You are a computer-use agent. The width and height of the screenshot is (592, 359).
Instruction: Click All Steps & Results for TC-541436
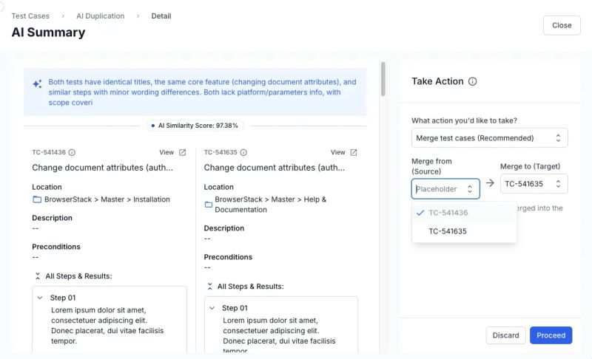pyautogui.click(x=78, y=276)
